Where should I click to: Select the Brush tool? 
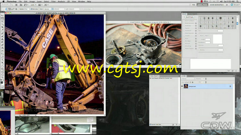coord(2,36)
